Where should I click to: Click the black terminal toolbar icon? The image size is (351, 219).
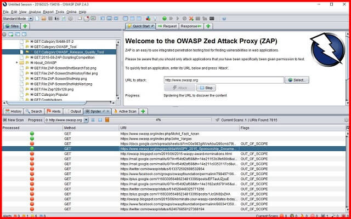pos(212,19)
